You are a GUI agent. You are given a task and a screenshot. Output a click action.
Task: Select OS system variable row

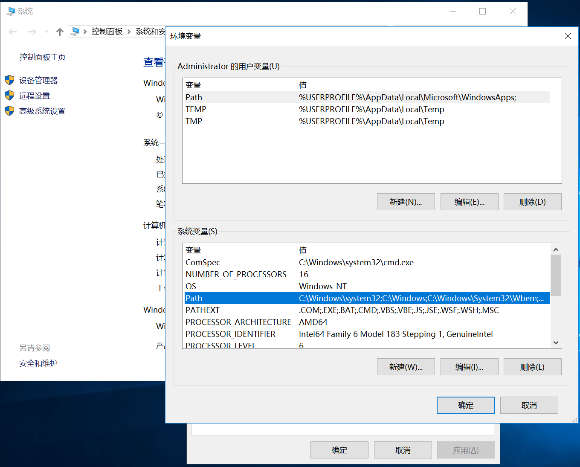pyautogui.click(x=367, y=286)
